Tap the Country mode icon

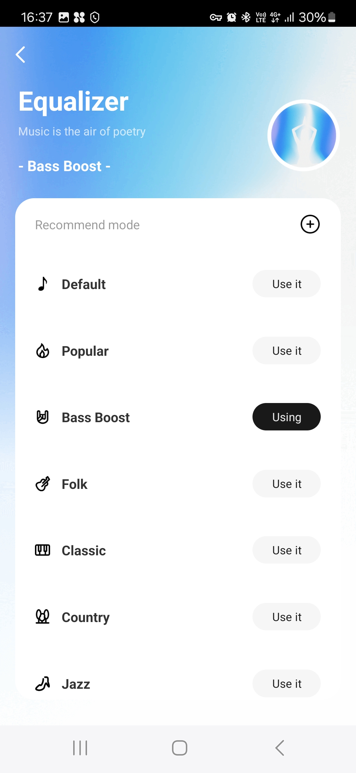[43, 617]
